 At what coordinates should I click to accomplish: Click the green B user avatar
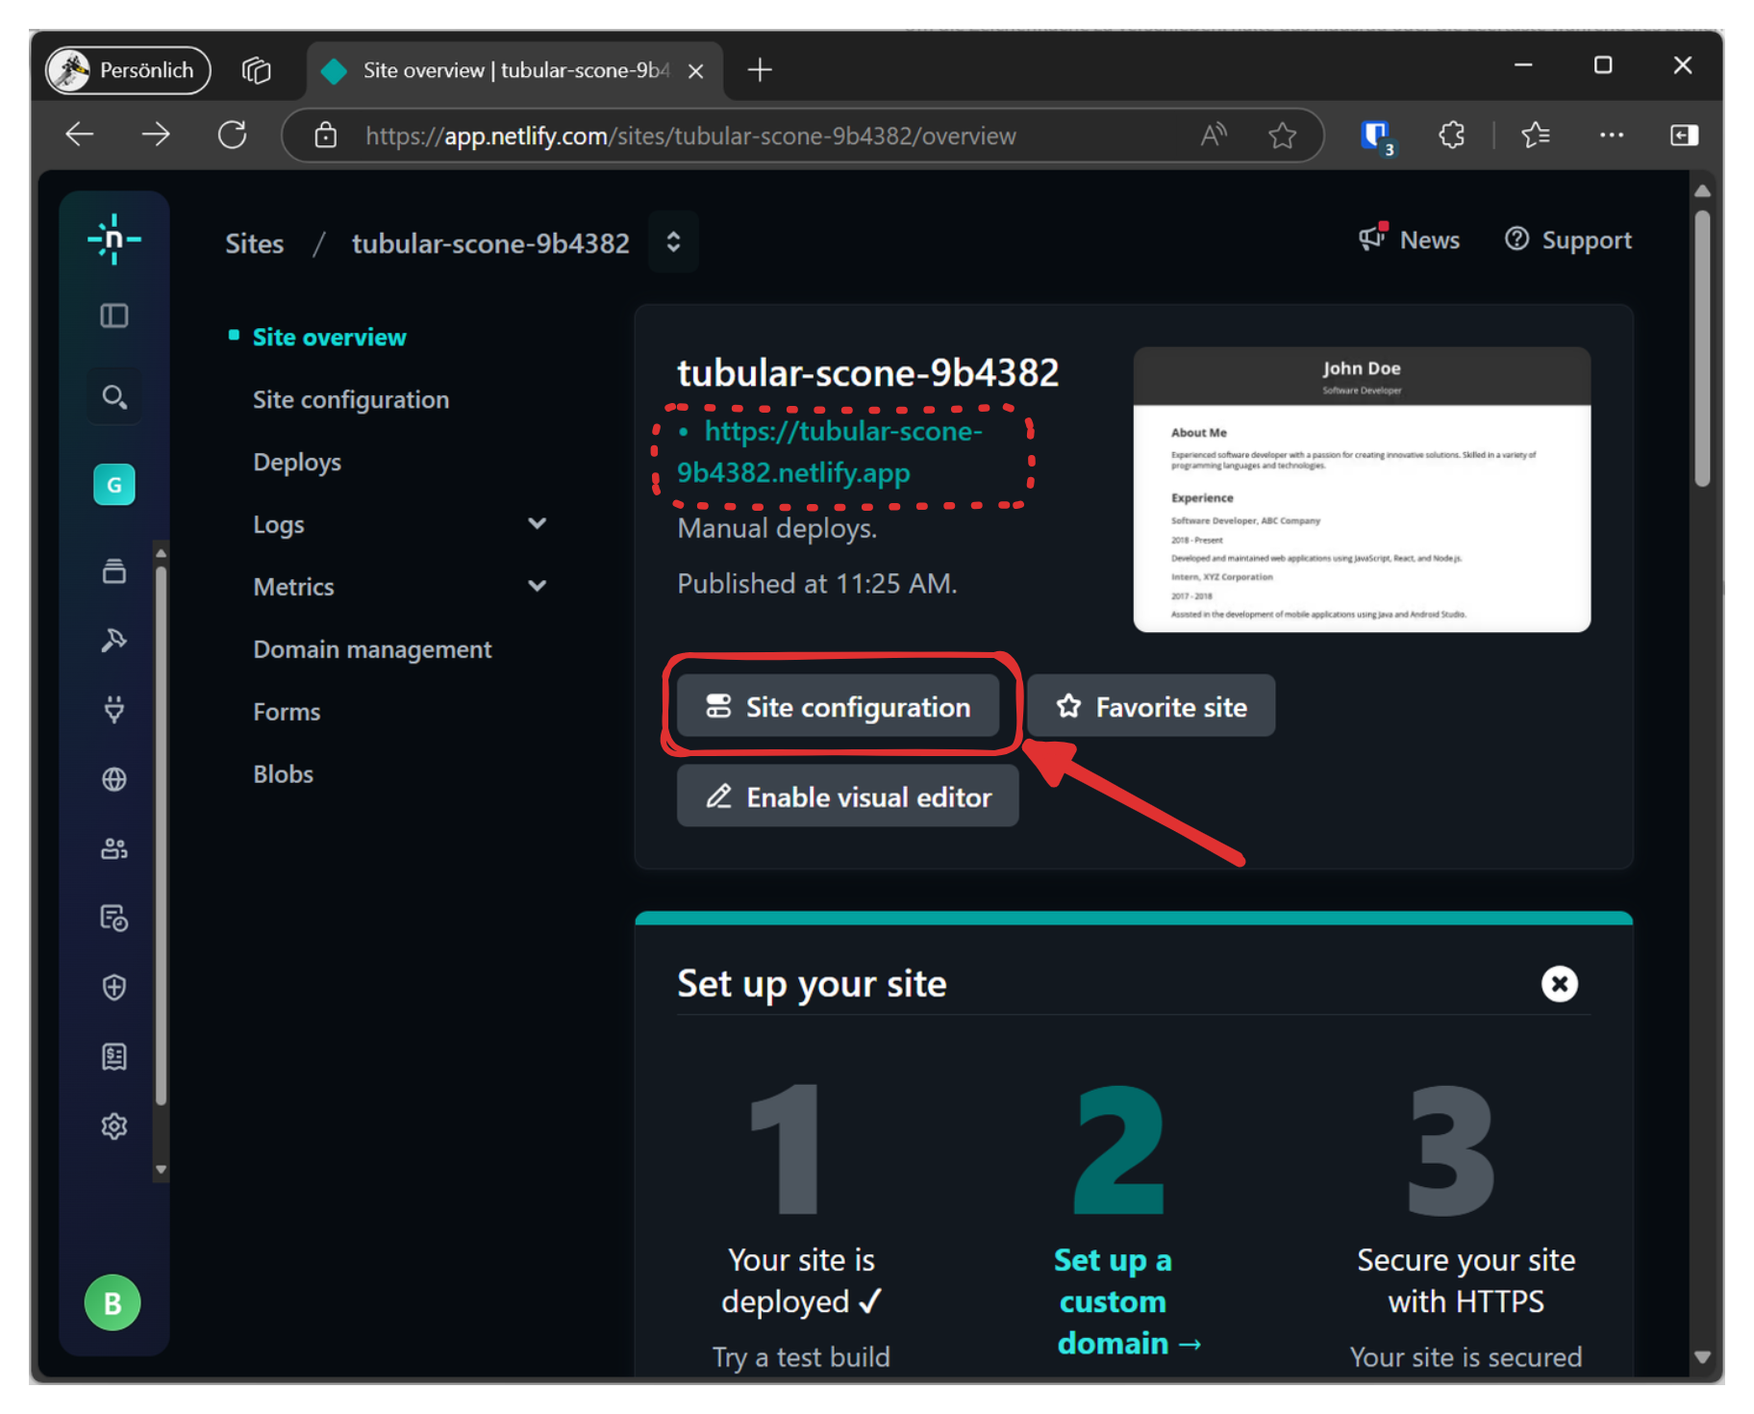click(113, 1302)
